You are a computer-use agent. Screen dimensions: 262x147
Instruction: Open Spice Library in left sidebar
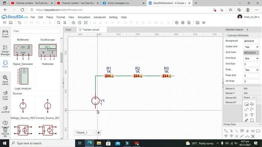(5, 80)
